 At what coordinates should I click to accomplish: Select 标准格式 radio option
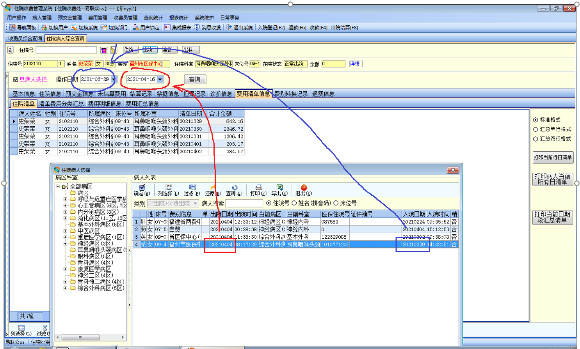click(536, 120)
